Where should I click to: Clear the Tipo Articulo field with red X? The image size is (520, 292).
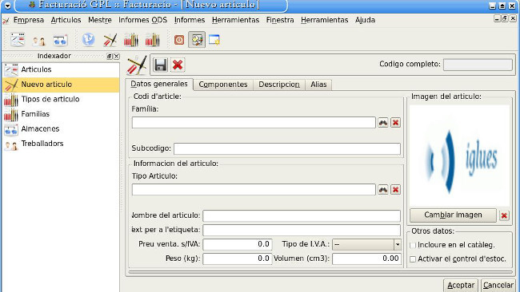[395, 190]
